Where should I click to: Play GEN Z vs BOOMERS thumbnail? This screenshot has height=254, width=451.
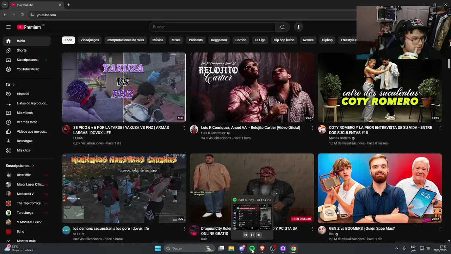pyautogui.click(x=380, y=188)
